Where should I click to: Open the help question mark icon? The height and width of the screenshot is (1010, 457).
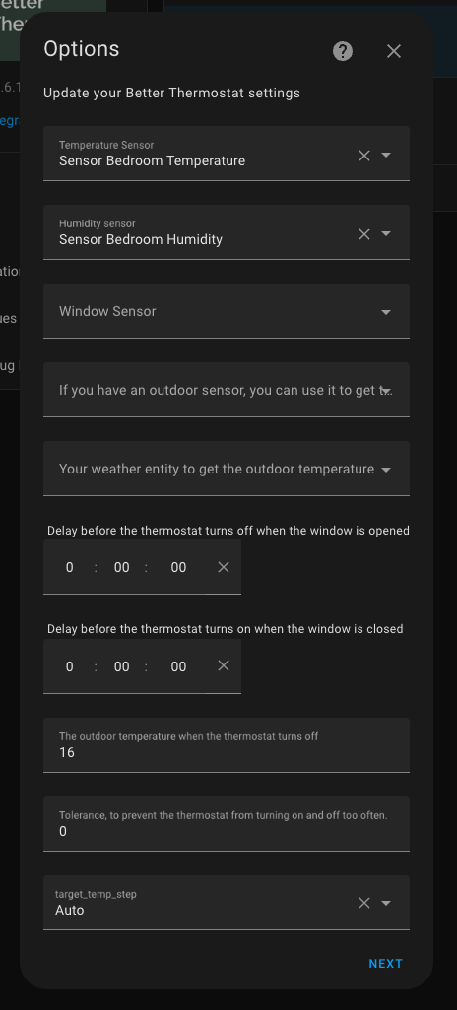click(343, 51)
